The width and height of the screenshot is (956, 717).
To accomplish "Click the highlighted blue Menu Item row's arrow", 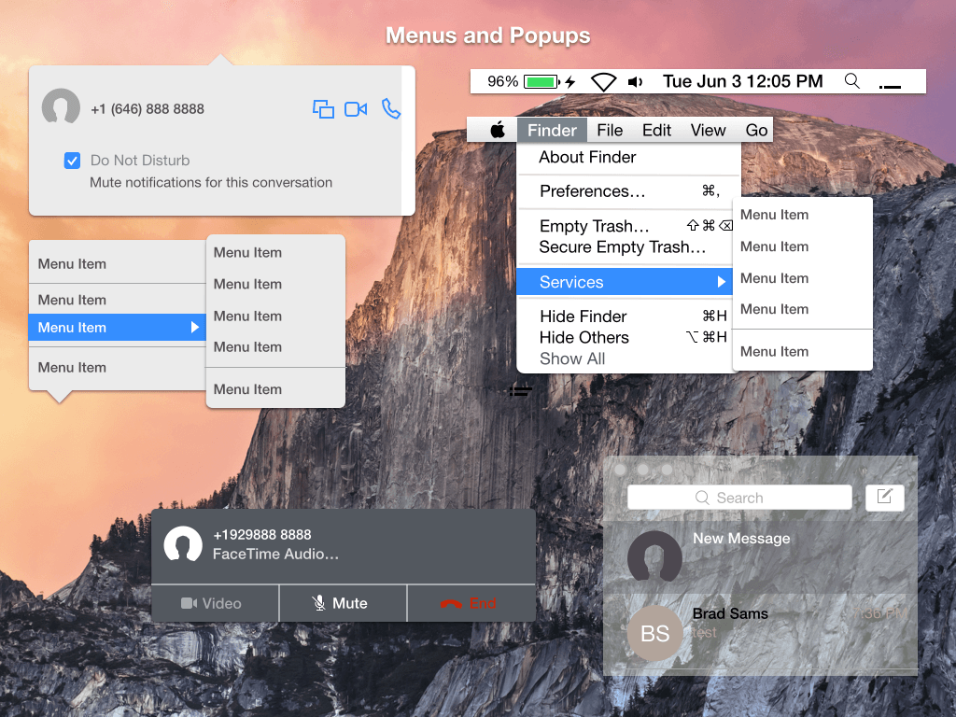I will (194, 328).
